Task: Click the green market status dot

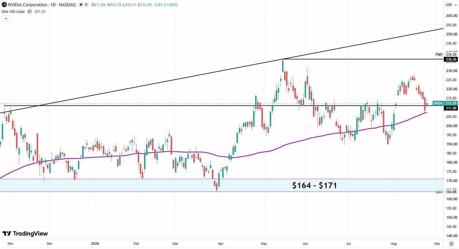Action: [x=81, y=5]
